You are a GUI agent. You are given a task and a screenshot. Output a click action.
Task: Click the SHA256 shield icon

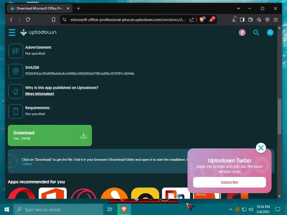16,71
